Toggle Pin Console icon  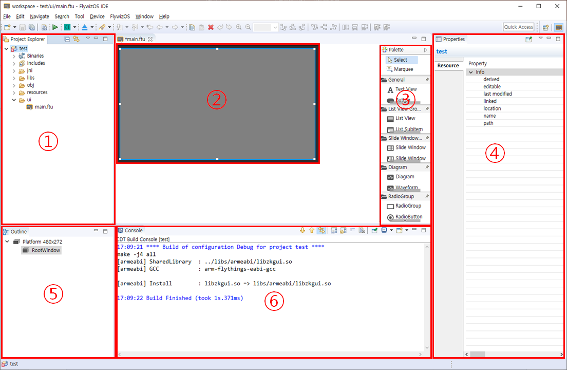[374, 230]
